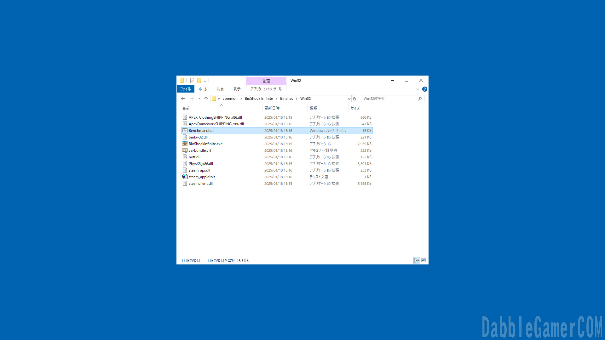Open the address bar history dropdown
The image size is (605, 340).
coord(349,99)
